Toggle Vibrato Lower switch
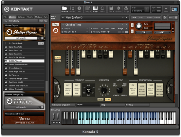The image size is (181, 137). tap(68, 89)
